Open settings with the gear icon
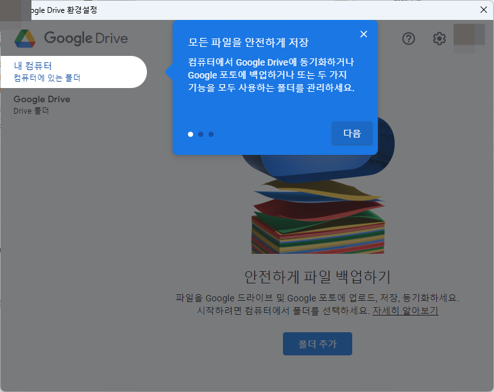The height and width of the screenshot is (392, 494). click(x=439, y=39)
